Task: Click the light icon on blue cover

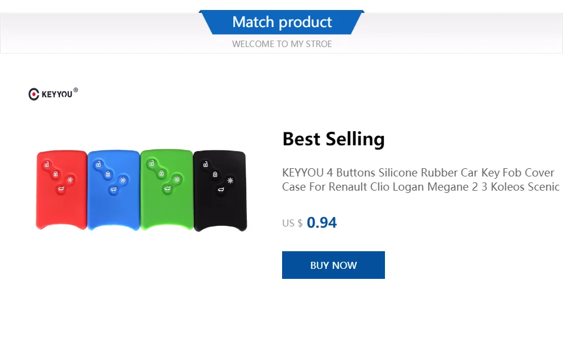Action: pyautogui.click(x=123, y=180)
